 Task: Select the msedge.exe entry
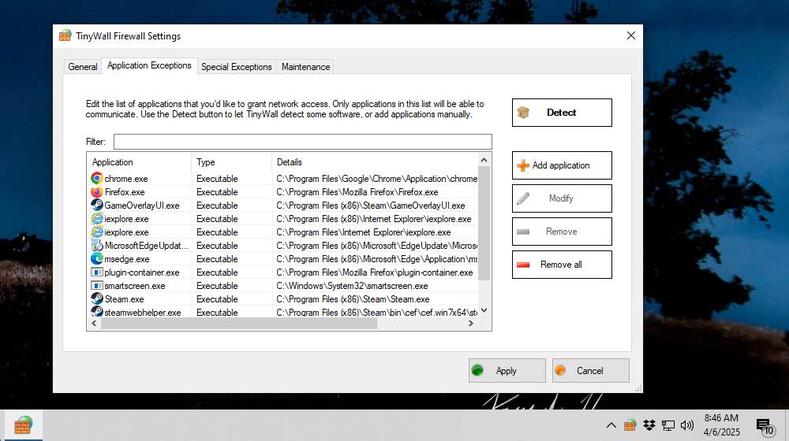[127, 258]
